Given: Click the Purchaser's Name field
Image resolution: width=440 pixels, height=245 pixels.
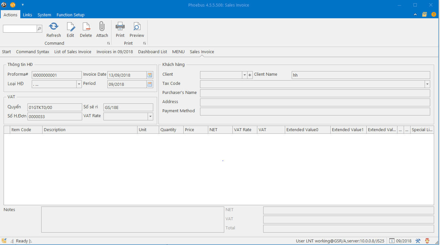Looking at the screenshot, I should point(315,93).
